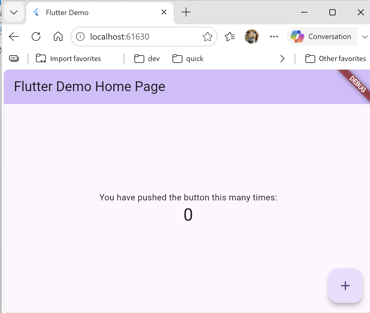
Task: Maximize the browser window
Action: click(x=332, y=12)
